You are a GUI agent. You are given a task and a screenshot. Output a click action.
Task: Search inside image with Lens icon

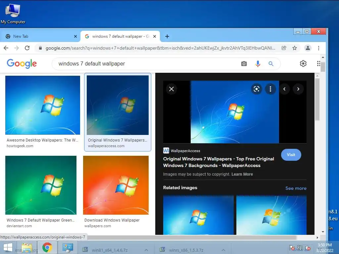pos(257,89)
